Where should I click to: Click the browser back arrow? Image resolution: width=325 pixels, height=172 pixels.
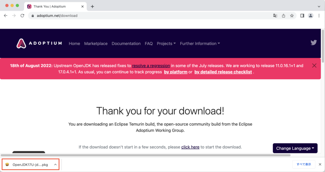[x=6, y=16]
